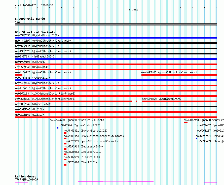Viewport: 224px width, 185px height.
Task: Click the left arrow end of ruler
Action: [x=16, y=8]
